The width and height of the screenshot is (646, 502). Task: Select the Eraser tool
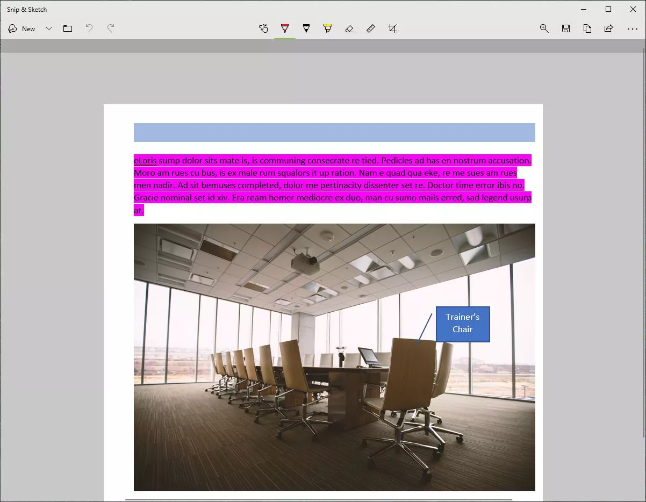click(x=349, y=28)
